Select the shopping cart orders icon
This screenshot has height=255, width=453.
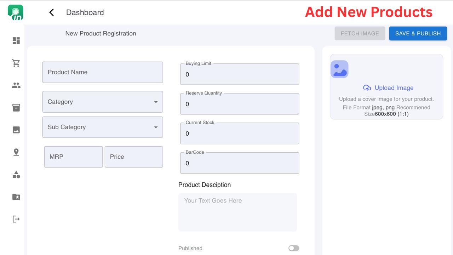[16, 63]
